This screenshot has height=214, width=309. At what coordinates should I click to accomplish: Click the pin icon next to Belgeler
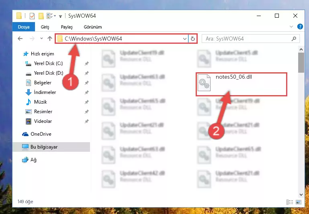[86, 83]
